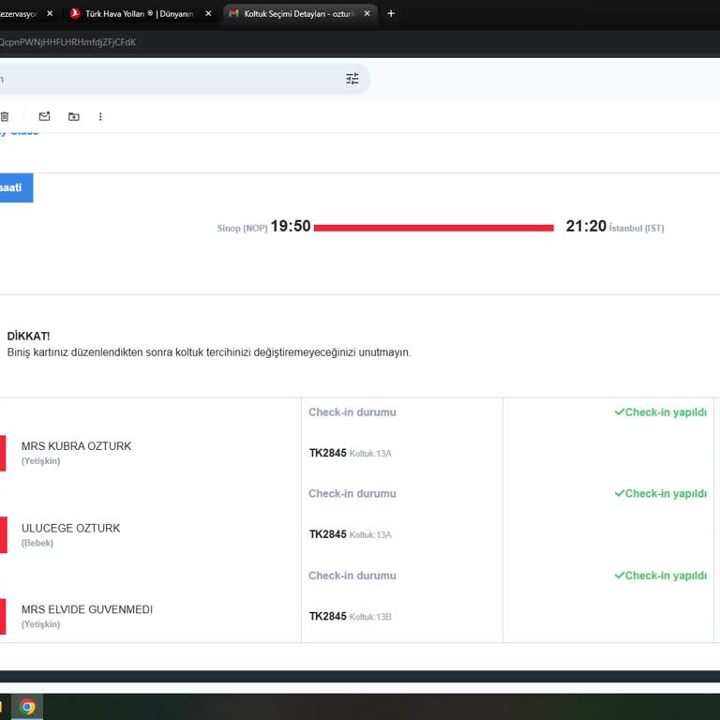This screenshot has width=720, height=720.
Task: Switch to the Rezervasyon tab
Action: pos(19,14)
